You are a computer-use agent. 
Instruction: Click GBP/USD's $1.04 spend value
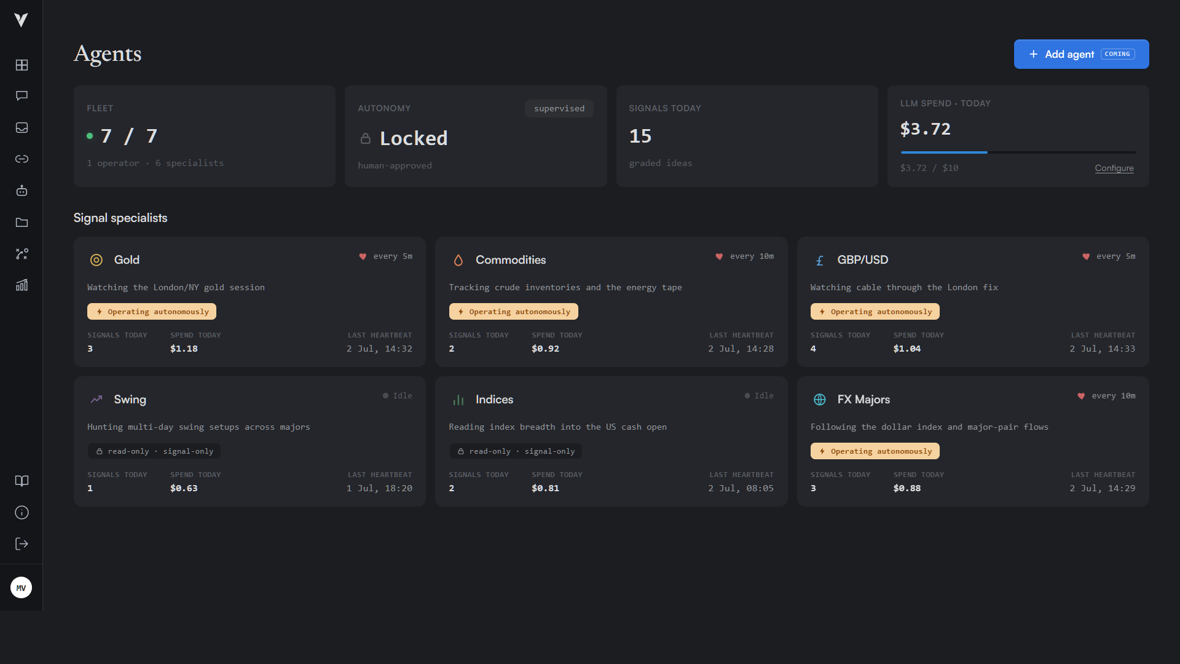[907, 349]
